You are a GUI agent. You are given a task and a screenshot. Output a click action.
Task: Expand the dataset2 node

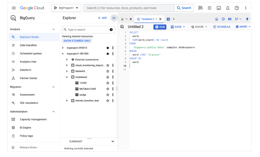point(67,71)
